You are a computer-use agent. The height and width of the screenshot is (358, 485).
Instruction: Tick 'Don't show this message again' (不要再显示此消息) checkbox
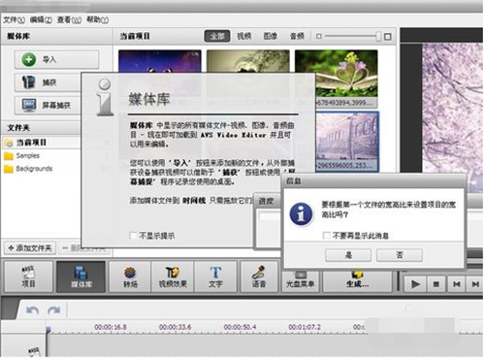pyautogui.click(x=327, y=235)
